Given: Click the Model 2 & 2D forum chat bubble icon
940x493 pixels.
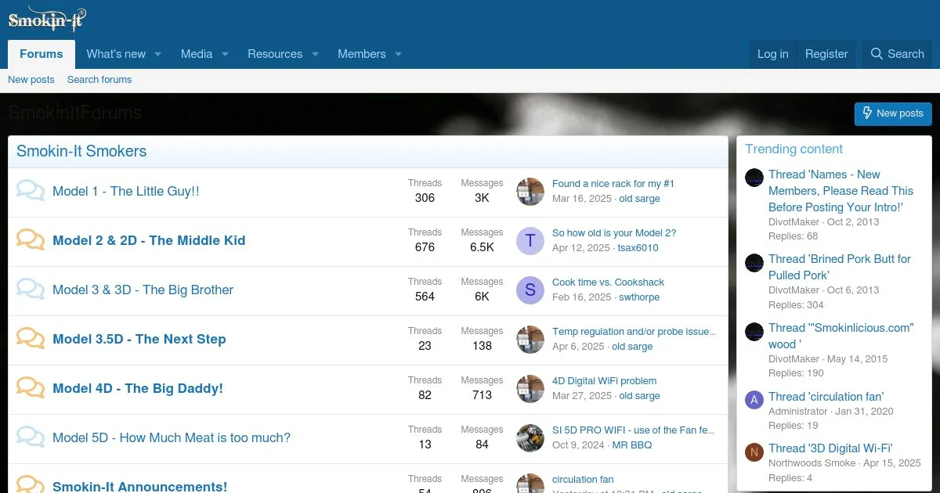Looking at the screenshot, I should point(31,240).
